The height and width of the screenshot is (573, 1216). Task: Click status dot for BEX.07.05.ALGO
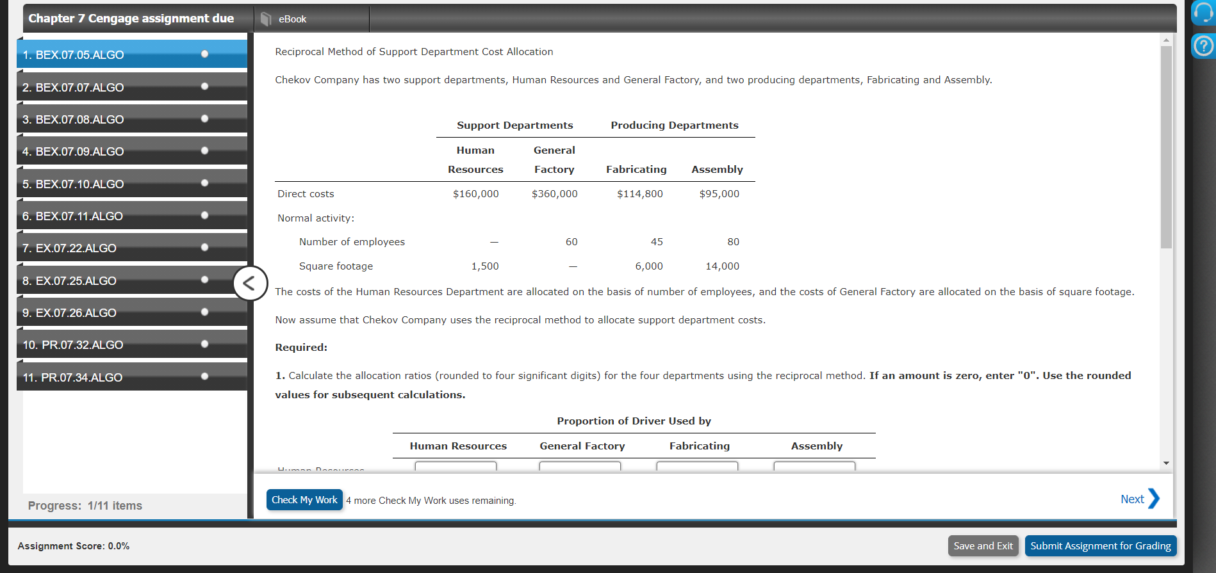(204, 54)
